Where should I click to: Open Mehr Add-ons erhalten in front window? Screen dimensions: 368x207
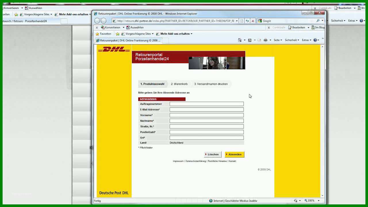(x=174, y=34)
